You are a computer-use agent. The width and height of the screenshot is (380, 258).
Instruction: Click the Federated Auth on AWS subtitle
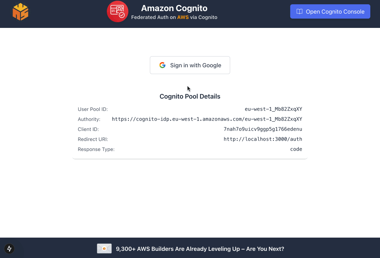(x=174, y=17)
